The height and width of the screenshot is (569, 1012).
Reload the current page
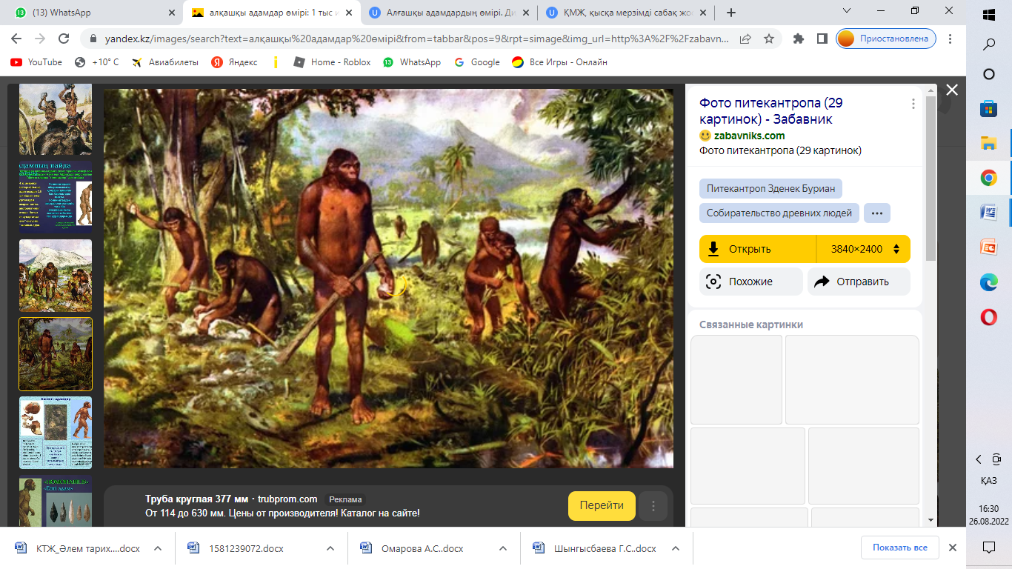[x=64, y=39]
